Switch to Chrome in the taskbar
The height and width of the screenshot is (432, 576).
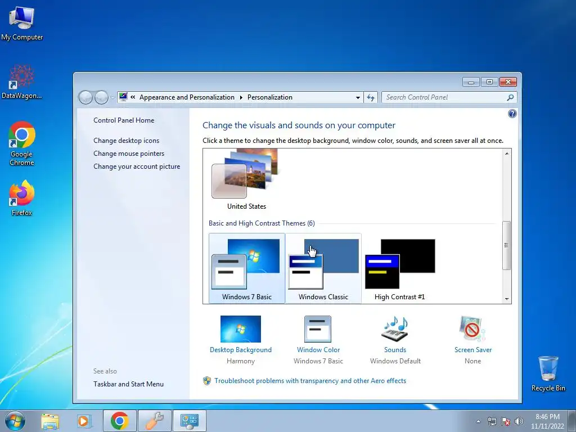pyautogui.click(x=120, y=421)
